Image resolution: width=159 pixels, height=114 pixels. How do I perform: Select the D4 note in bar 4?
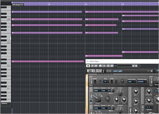click(x=140, y=15)
